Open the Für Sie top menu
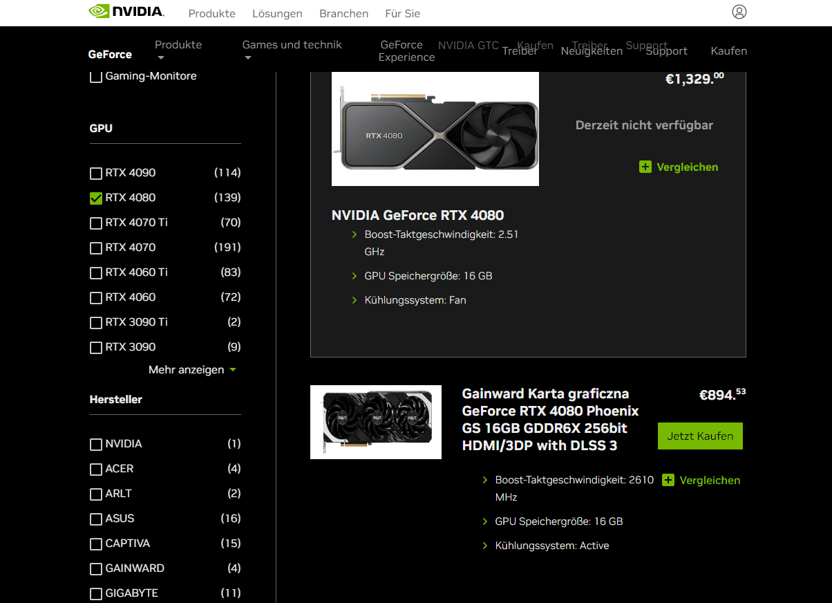832x603 pixels. coord(402,13)
